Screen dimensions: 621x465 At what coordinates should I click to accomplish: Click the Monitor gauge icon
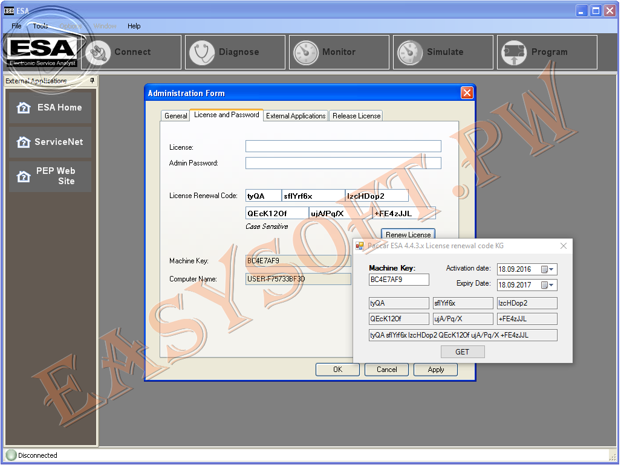306,52
